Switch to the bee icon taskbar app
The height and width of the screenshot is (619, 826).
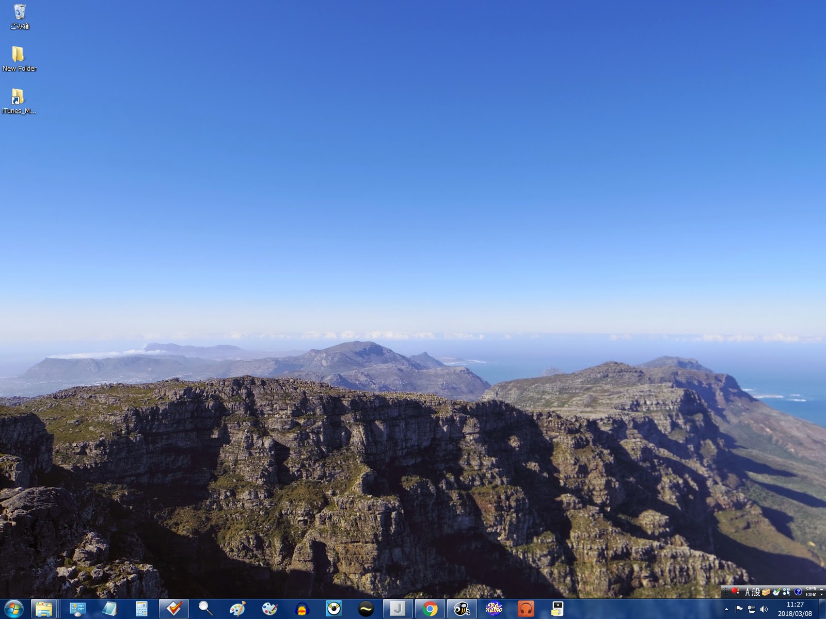coord(462,609)
